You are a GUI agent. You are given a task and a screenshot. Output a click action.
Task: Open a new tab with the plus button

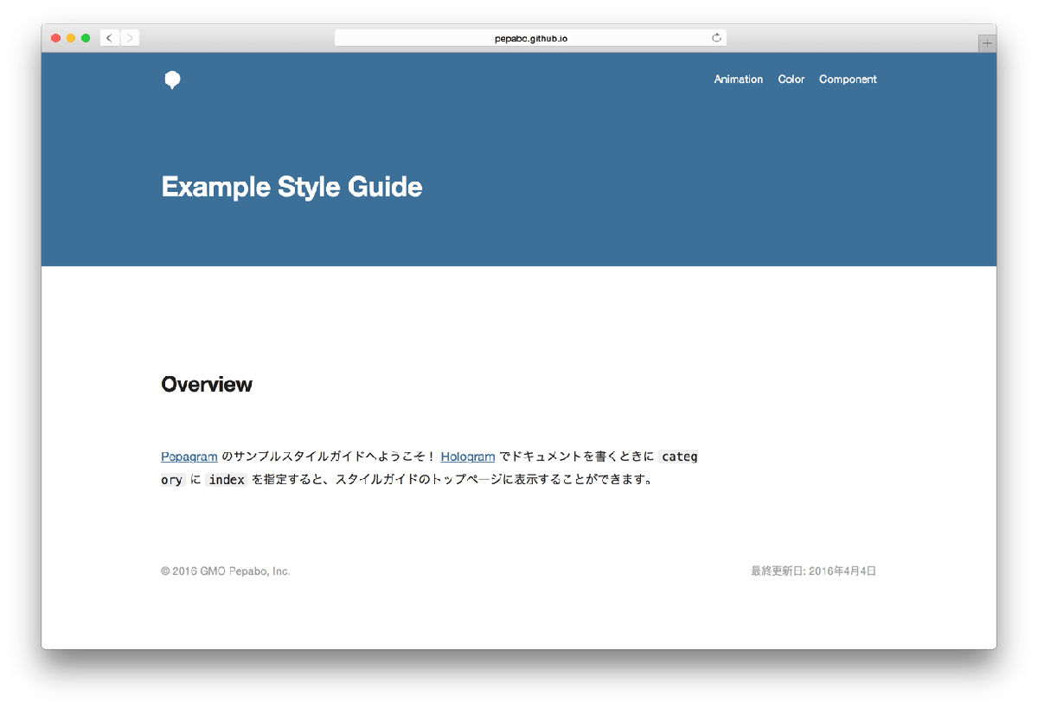click(987, 42)
